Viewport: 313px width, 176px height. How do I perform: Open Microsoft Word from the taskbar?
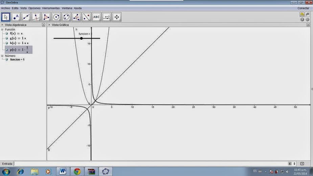point(63,171)
